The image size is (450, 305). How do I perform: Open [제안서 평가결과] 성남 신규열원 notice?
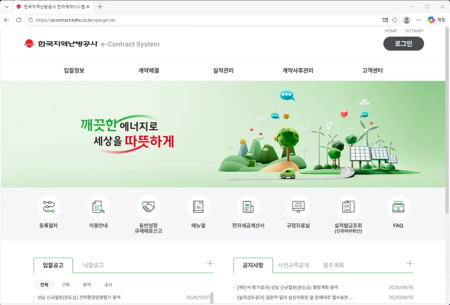tap(287, 287)
